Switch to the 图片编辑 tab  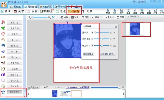coord(31,7)
